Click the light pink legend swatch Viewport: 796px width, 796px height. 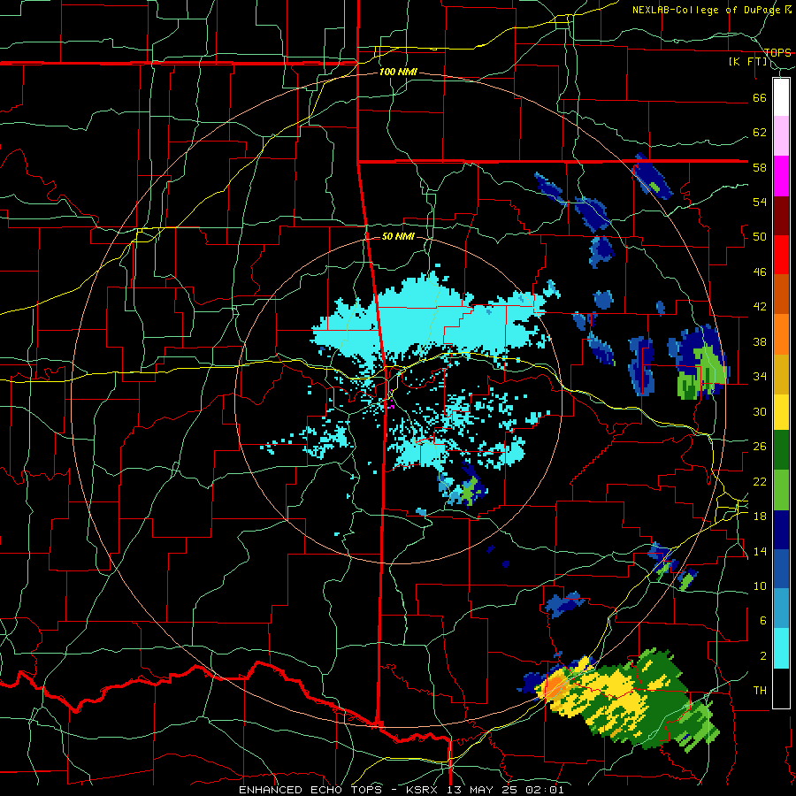click(781, 136)
